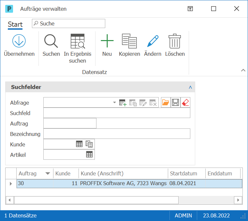The image size is (248, 221).
Task: Click the Auftrag column header
Action: 35,173
